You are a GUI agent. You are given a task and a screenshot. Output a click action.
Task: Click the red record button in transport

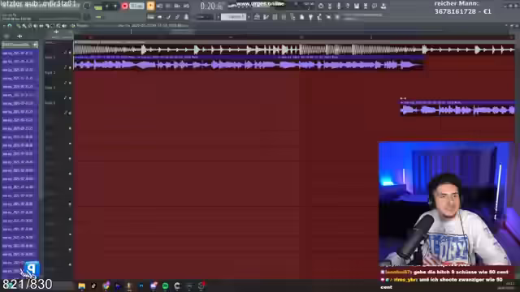(124, 6)
